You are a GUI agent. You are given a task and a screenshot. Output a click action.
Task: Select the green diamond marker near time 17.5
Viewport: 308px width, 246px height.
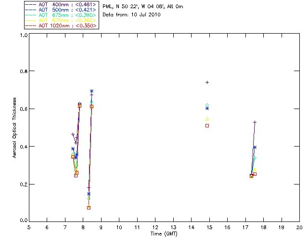click(255, 158)
